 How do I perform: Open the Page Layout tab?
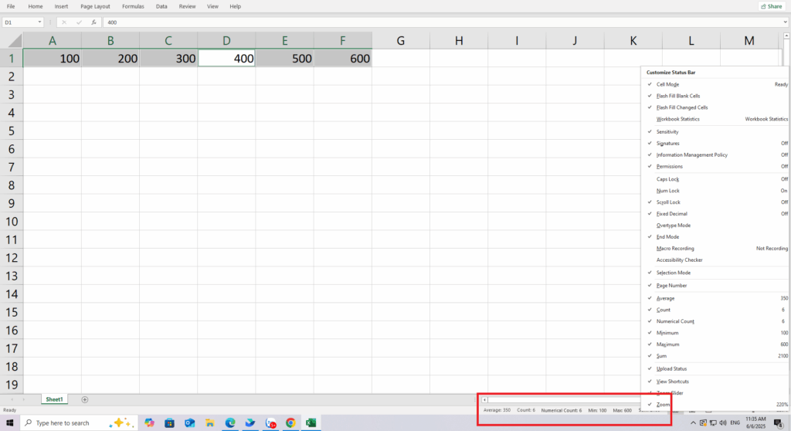[95, 6]
